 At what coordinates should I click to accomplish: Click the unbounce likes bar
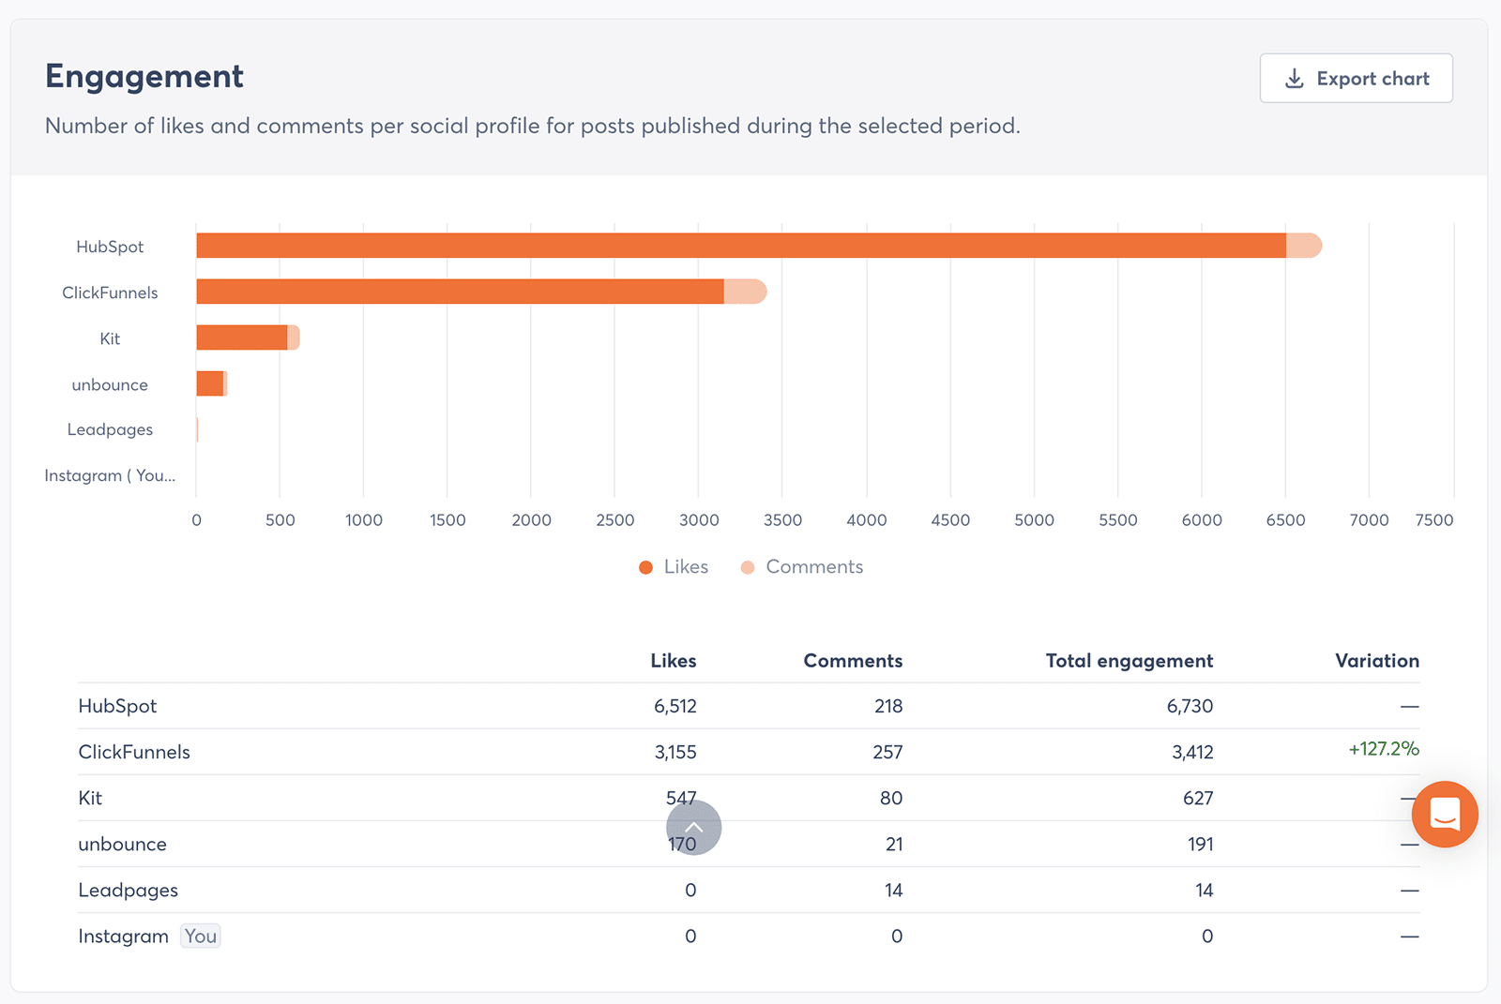pyautogui.click(x=210, y=383)
